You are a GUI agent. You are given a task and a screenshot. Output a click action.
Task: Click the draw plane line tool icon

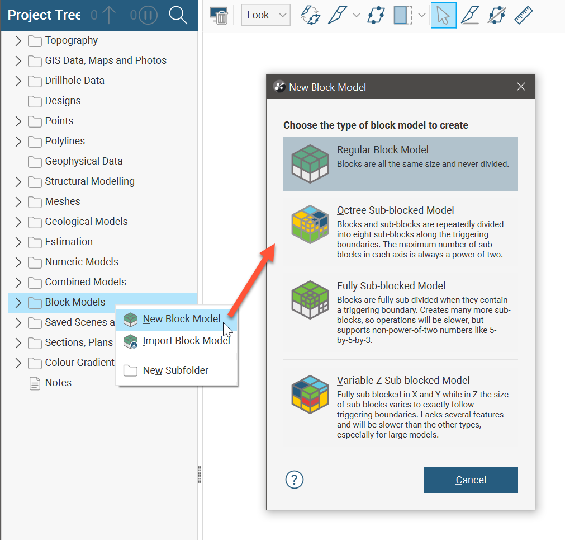(x=470, y=15)
